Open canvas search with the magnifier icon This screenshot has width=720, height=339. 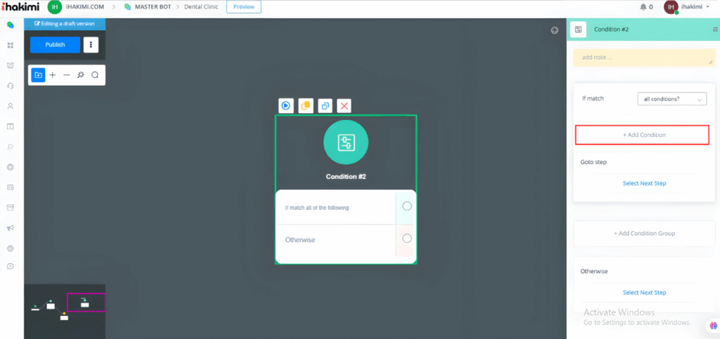[95, 75]
